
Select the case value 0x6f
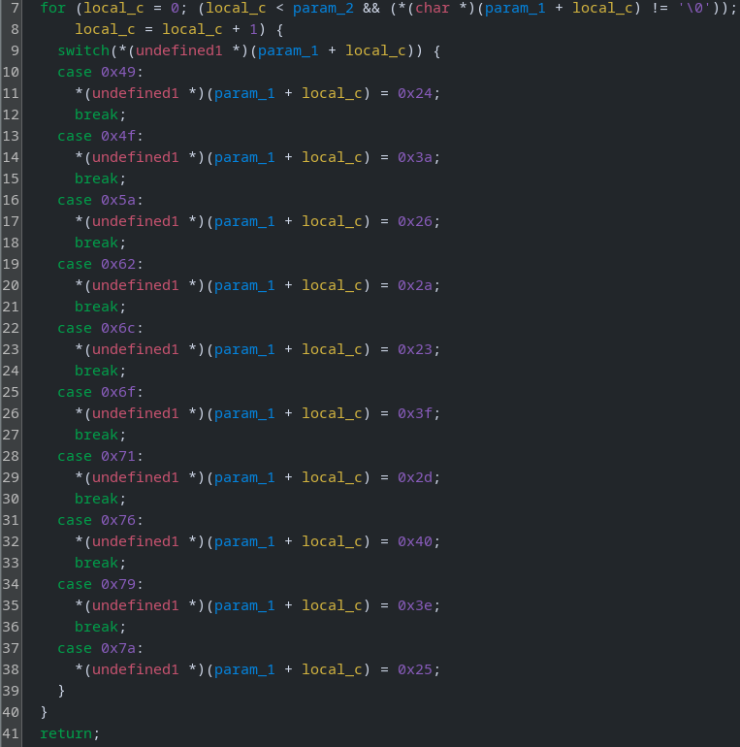pyautogui.click(x=118, y=392)
